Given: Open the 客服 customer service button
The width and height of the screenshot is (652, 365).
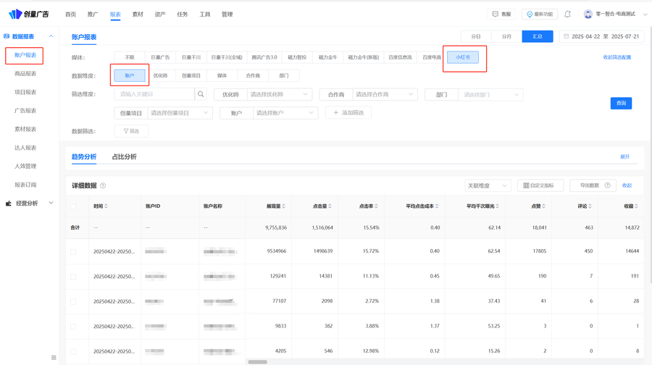Looking at the screenshot, I should (501, 14).
